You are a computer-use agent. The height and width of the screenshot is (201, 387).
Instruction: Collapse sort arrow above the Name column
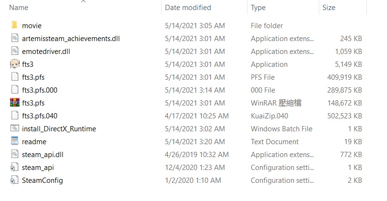(x=83, y=2)
